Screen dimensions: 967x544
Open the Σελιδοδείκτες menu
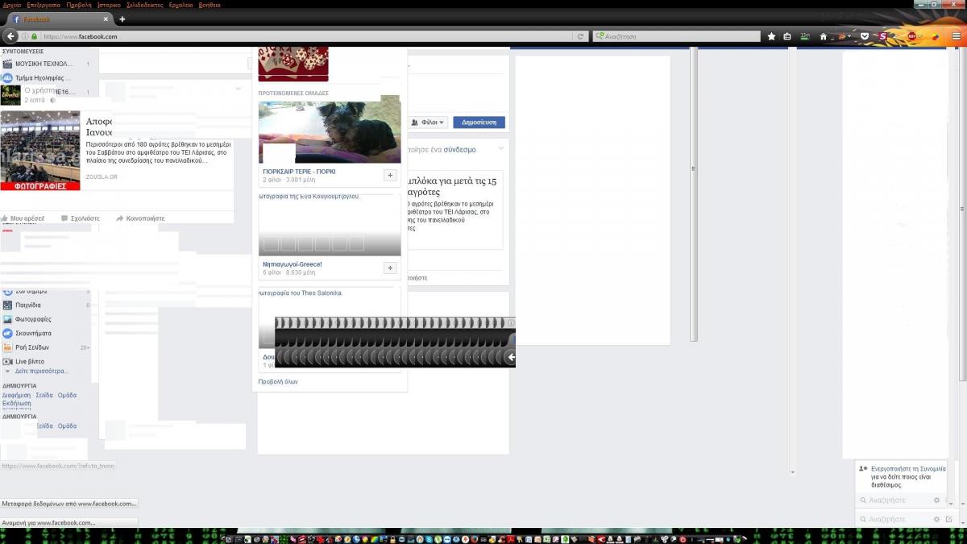click(x=145, y=5)
